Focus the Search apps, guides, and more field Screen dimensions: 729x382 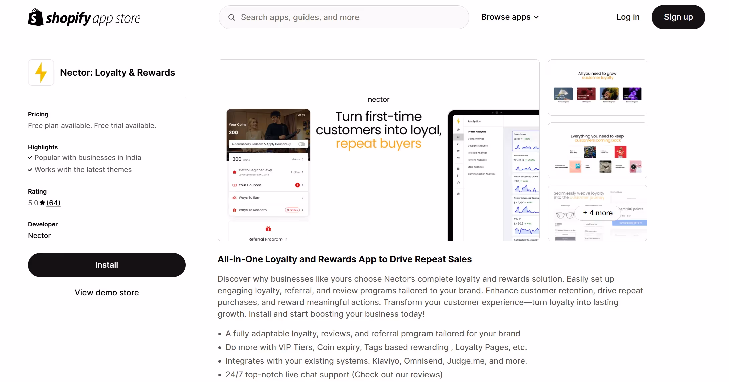pyautogui.click(x=344, y=17)
